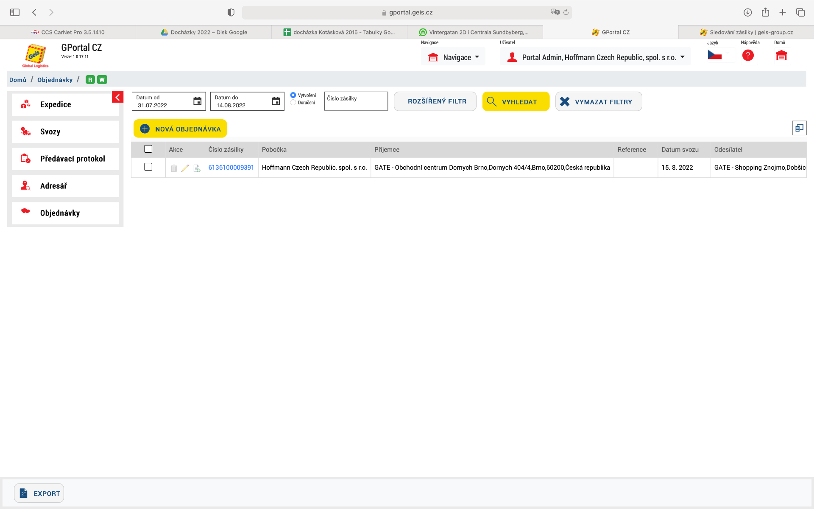814x509 pixels.
Task: Select the Doručení radio button
Action: tap(293, 103)
